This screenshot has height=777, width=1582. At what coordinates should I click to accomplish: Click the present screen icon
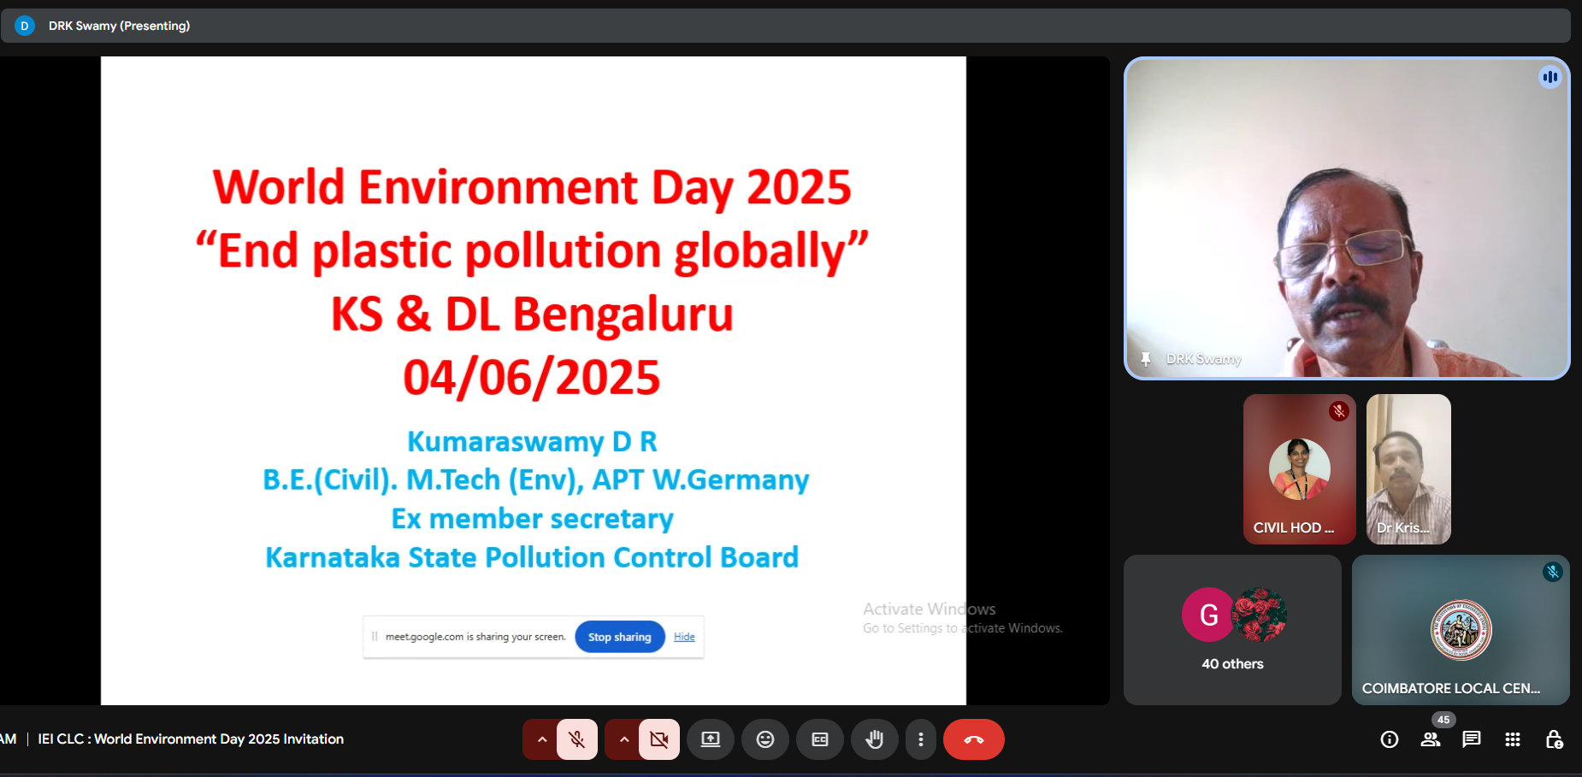point(711,739)
